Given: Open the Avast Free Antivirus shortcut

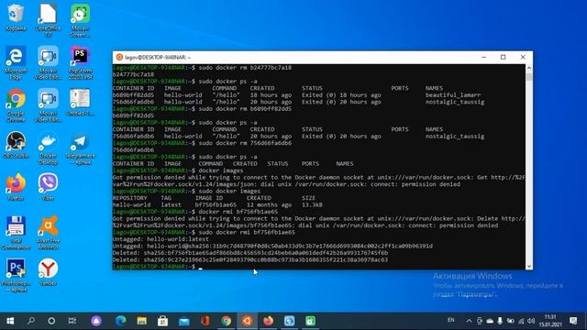Looking at the screenshot, I should [48, 232].
